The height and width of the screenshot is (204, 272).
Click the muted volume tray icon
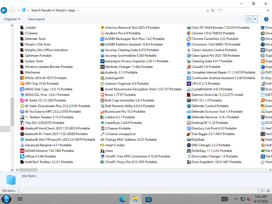249,199
